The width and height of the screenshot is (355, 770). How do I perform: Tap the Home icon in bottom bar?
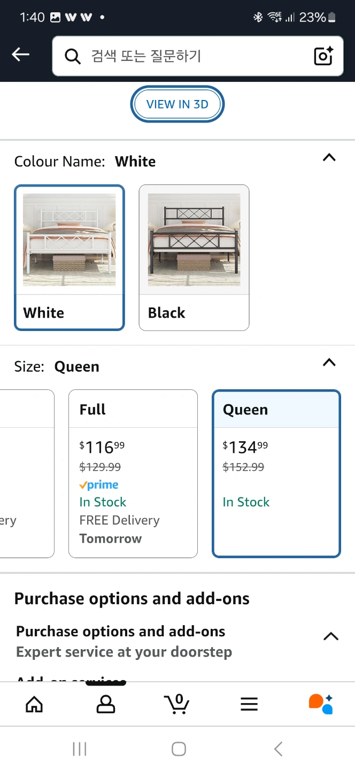coord(34,704)
